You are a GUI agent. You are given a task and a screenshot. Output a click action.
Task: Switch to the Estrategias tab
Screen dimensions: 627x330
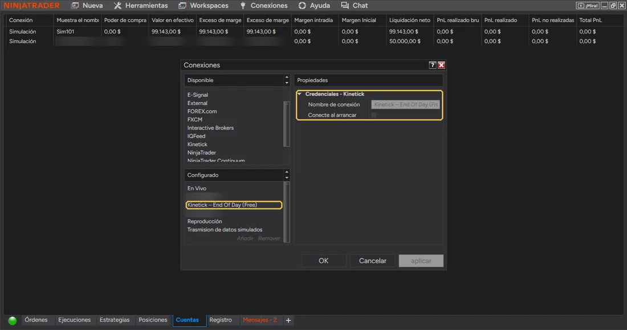(x=115, y=320)
